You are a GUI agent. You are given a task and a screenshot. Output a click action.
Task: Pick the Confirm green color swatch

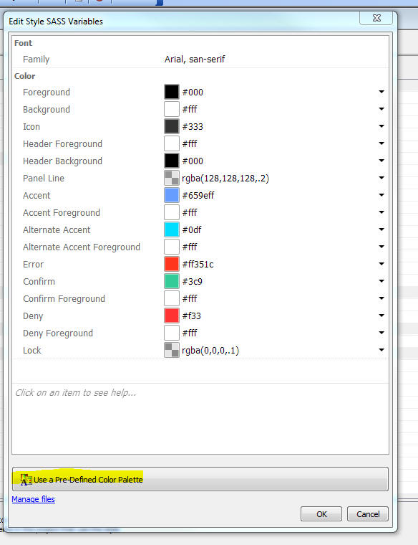click(171, 281)
